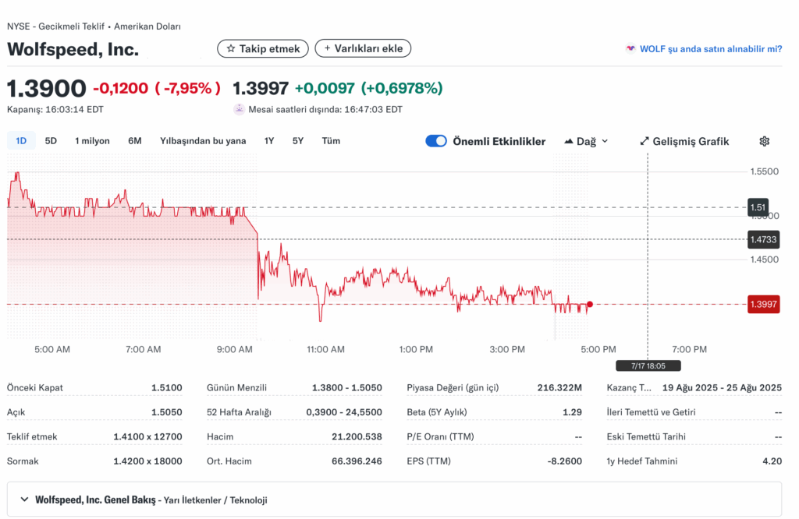Select the 5Y time range

point(297,141)
